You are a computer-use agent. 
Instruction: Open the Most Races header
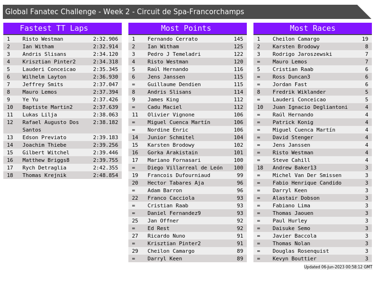pyautogui.click(x=312, y=28)
